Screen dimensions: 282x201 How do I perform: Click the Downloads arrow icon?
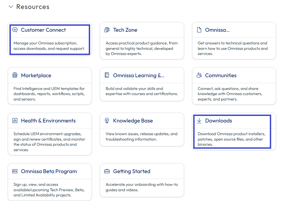(199, 121)
